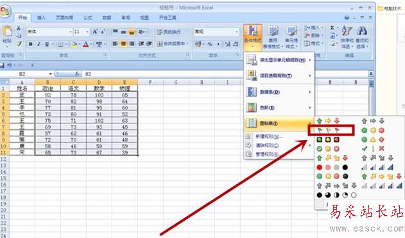Switch to the 开发工具 ribbon tab
Image resolution: width=405 pixels, height=238 pixels.
pyautogui.click(x=168, y=17)
